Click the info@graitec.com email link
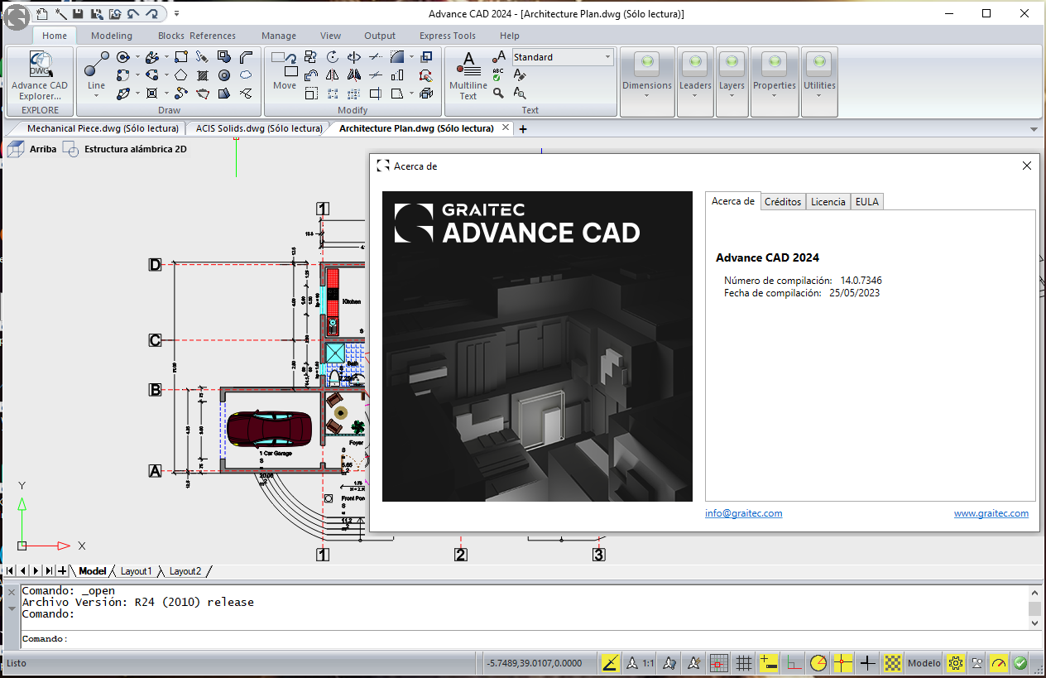The width and height of the screenshot is (1046, 678). pos(744,513)
